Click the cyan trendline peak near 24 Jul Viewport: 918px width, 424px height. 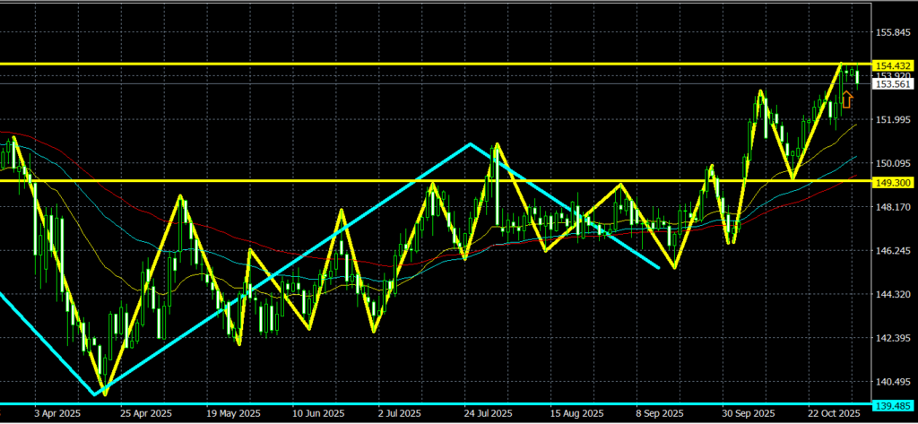point(469,143)
